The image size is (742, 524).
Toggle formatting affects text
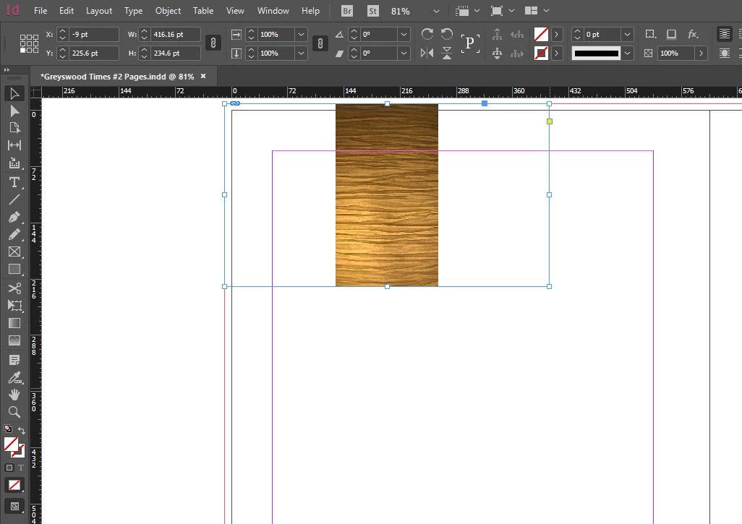tap(21, 468)
